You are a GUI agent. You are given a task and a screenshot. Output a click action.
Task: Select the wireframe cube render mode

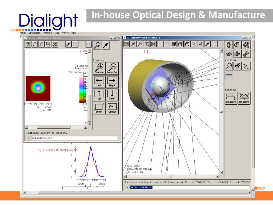point(187,44)
